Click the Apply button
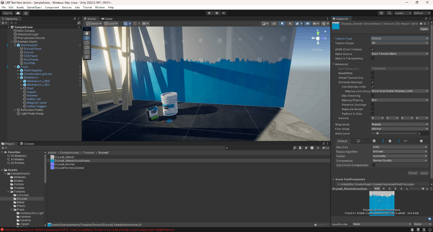433x232 pixels. pyautogui.click(x=424, y=173)
